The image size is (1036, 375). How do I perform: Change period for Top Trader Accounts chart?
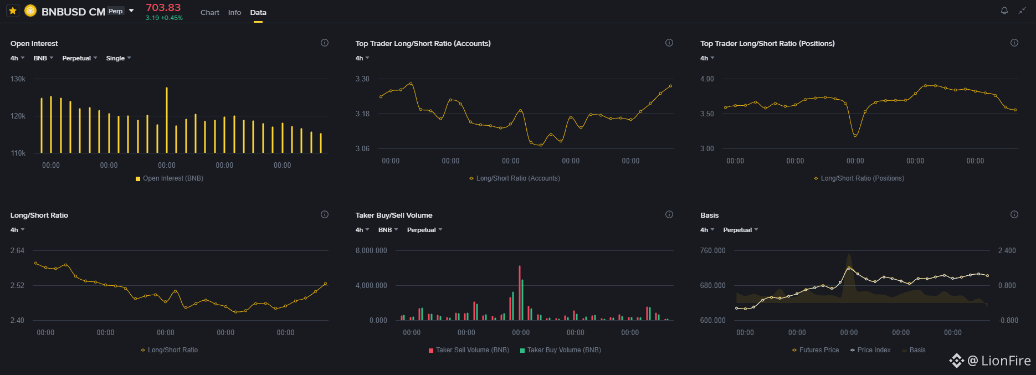pos(362,58)
